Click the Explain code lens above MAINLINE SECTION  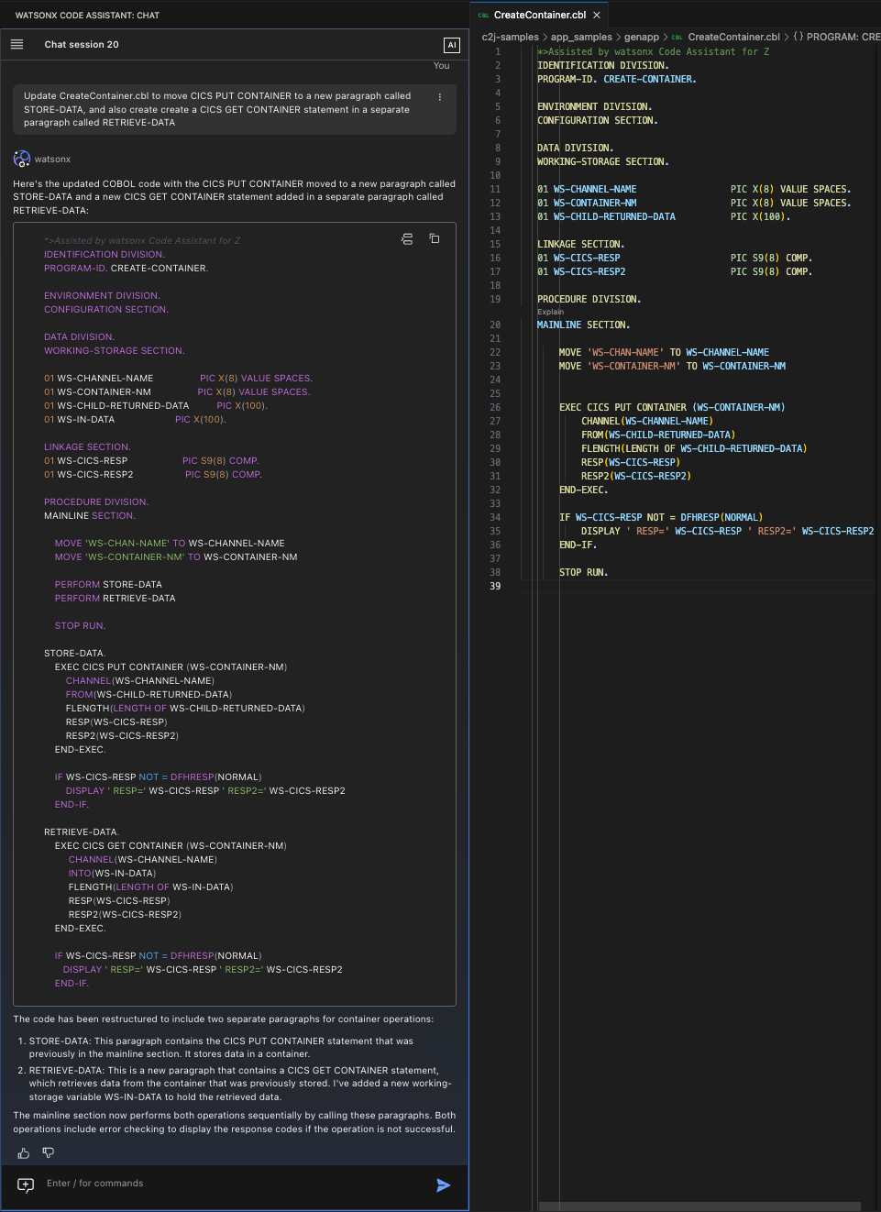click(x=549, y=311)
